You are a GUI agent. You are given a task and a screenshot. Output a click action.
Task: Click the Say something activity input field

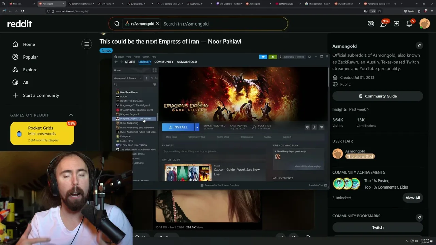[x=215, y=151]
